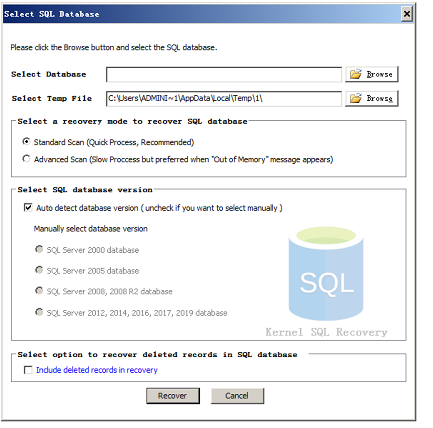Click the empty Select Database input field
Screen dimensions: 433x428
(x=224, y=74)
